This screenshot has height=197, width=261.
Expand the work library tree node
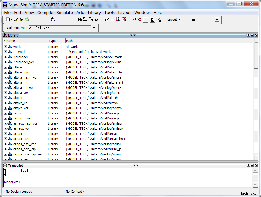(x=6, y=47)
